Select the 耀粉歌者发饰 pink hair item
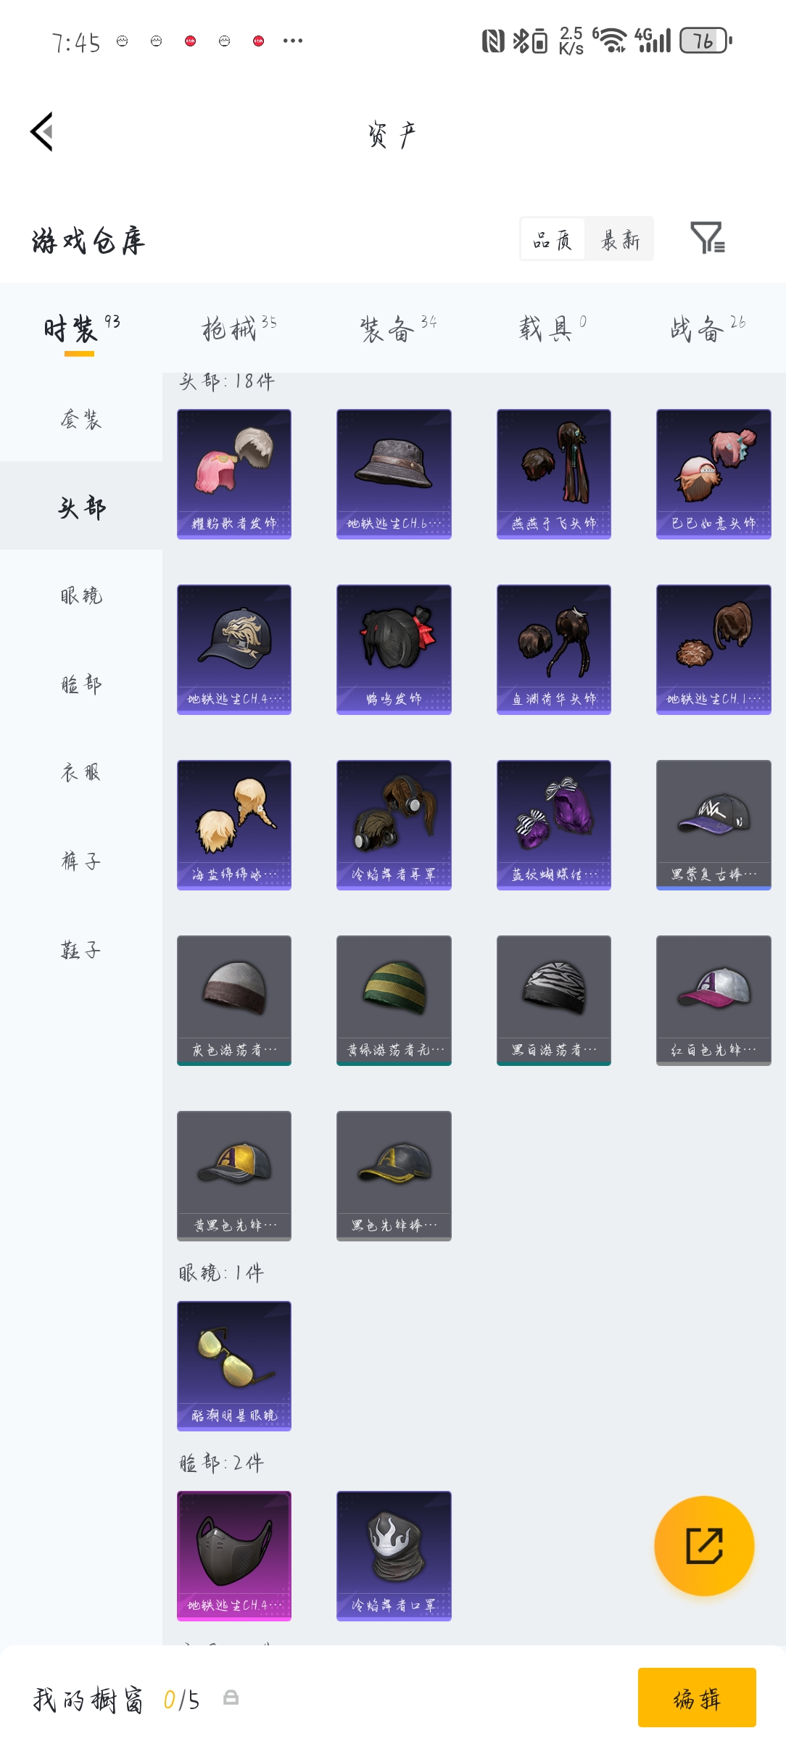This screenshot has height=1749, width=786. point(234,474)
